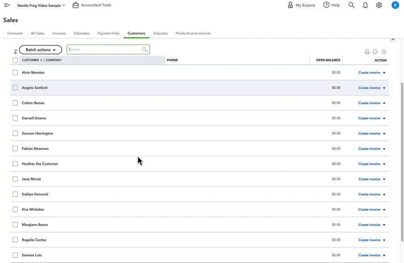Click the notifications bell icon

365,5
